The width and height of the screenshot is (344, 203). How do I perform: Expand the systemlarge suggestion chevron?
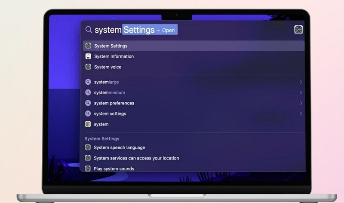coord(301,82)
